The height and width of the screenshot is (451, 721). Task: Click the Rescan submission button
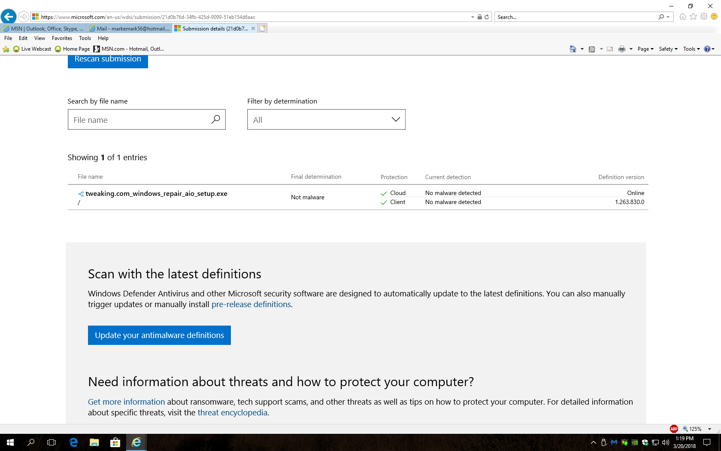[108, 60]
